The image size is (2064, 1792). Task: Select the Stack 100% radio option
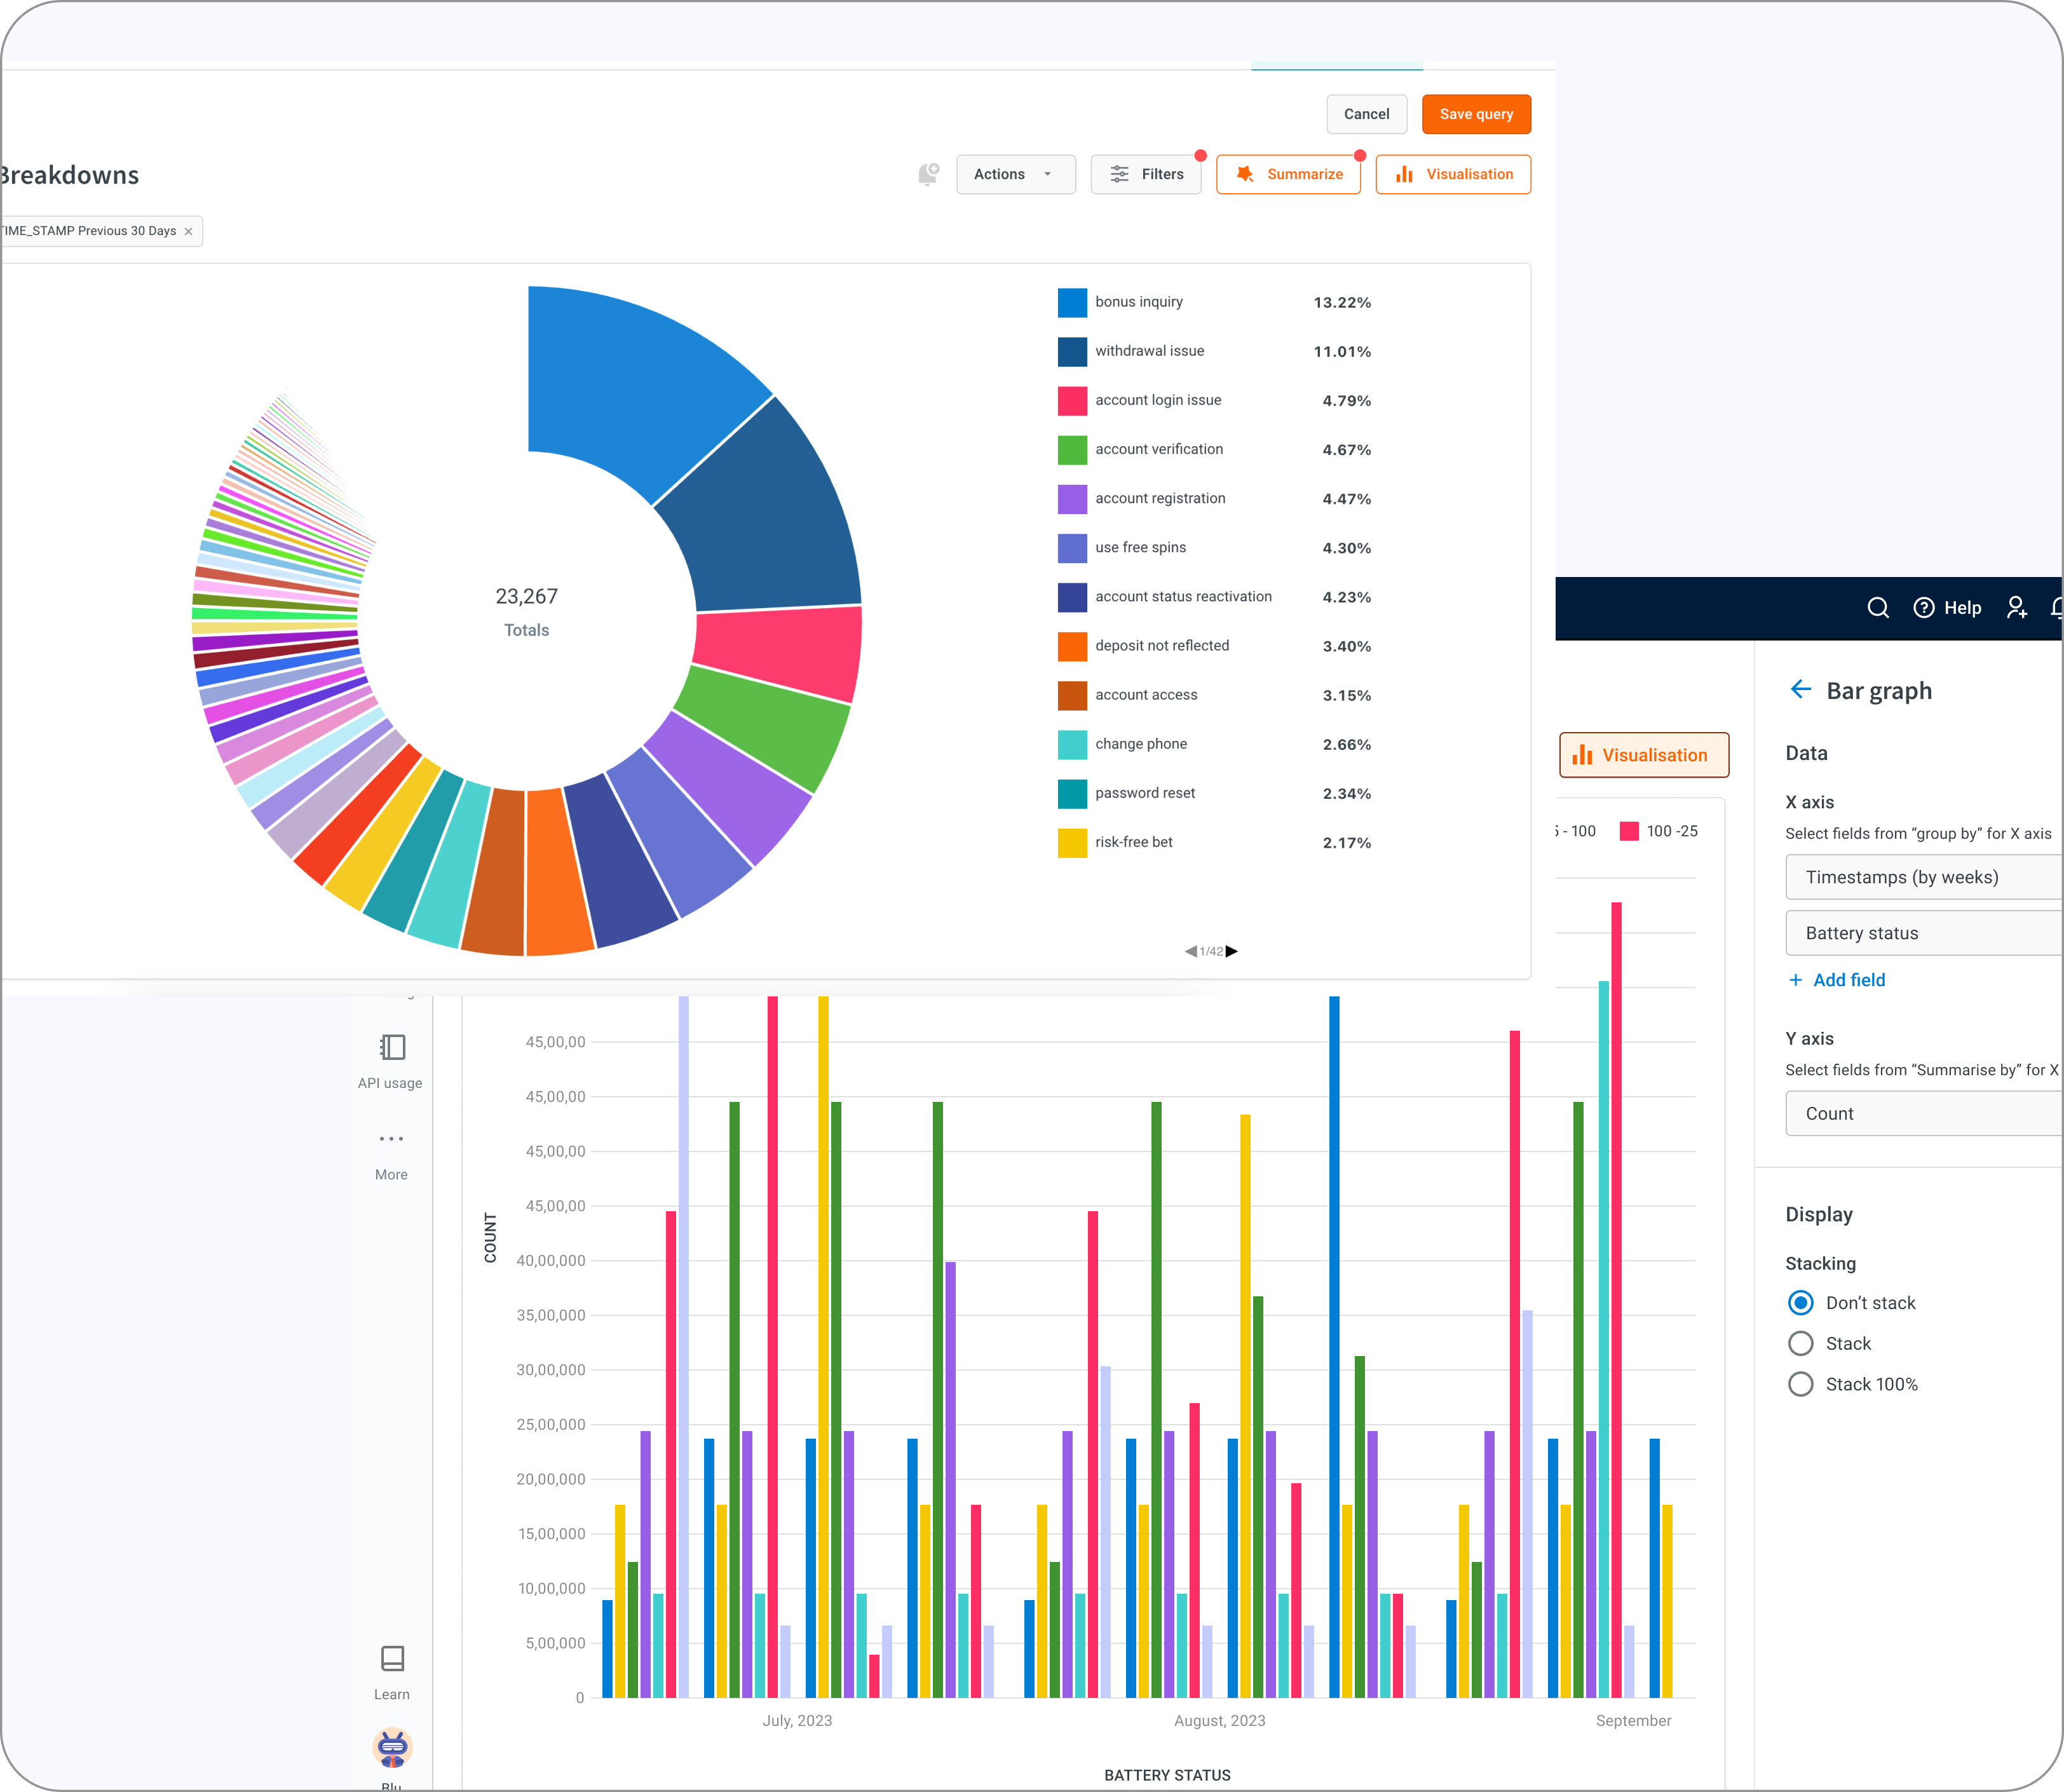pos(1800,1384)
